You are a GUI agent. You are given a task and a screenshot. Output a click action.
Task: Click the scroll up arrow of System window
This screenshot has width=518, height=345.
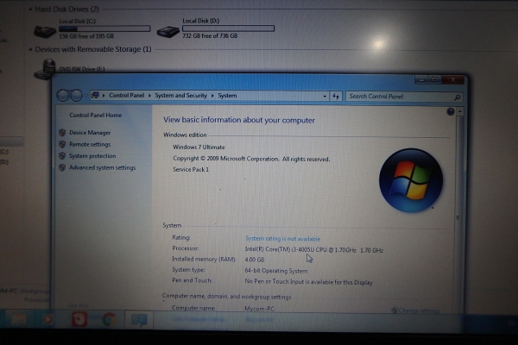tap(459, 111)
